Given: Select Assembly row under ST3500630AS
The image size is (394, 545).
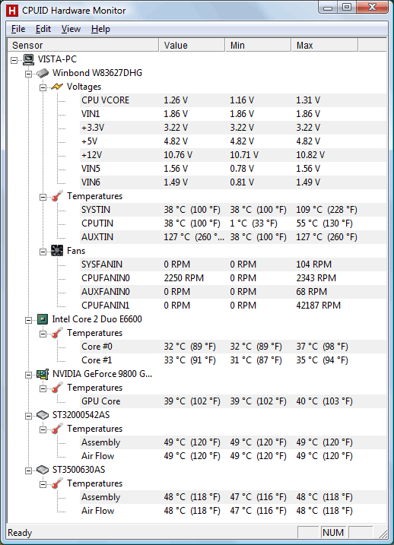Looking at the screenshot, I should tap(233, 497).
